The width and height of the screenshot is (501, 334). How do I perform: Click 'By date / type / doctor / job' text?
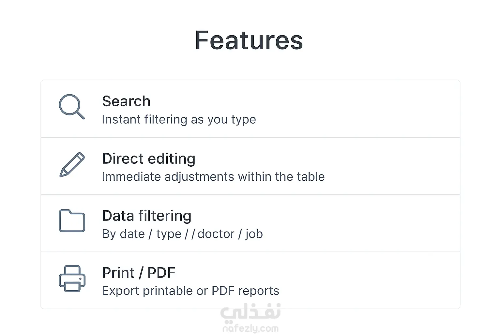click(182, 234)
